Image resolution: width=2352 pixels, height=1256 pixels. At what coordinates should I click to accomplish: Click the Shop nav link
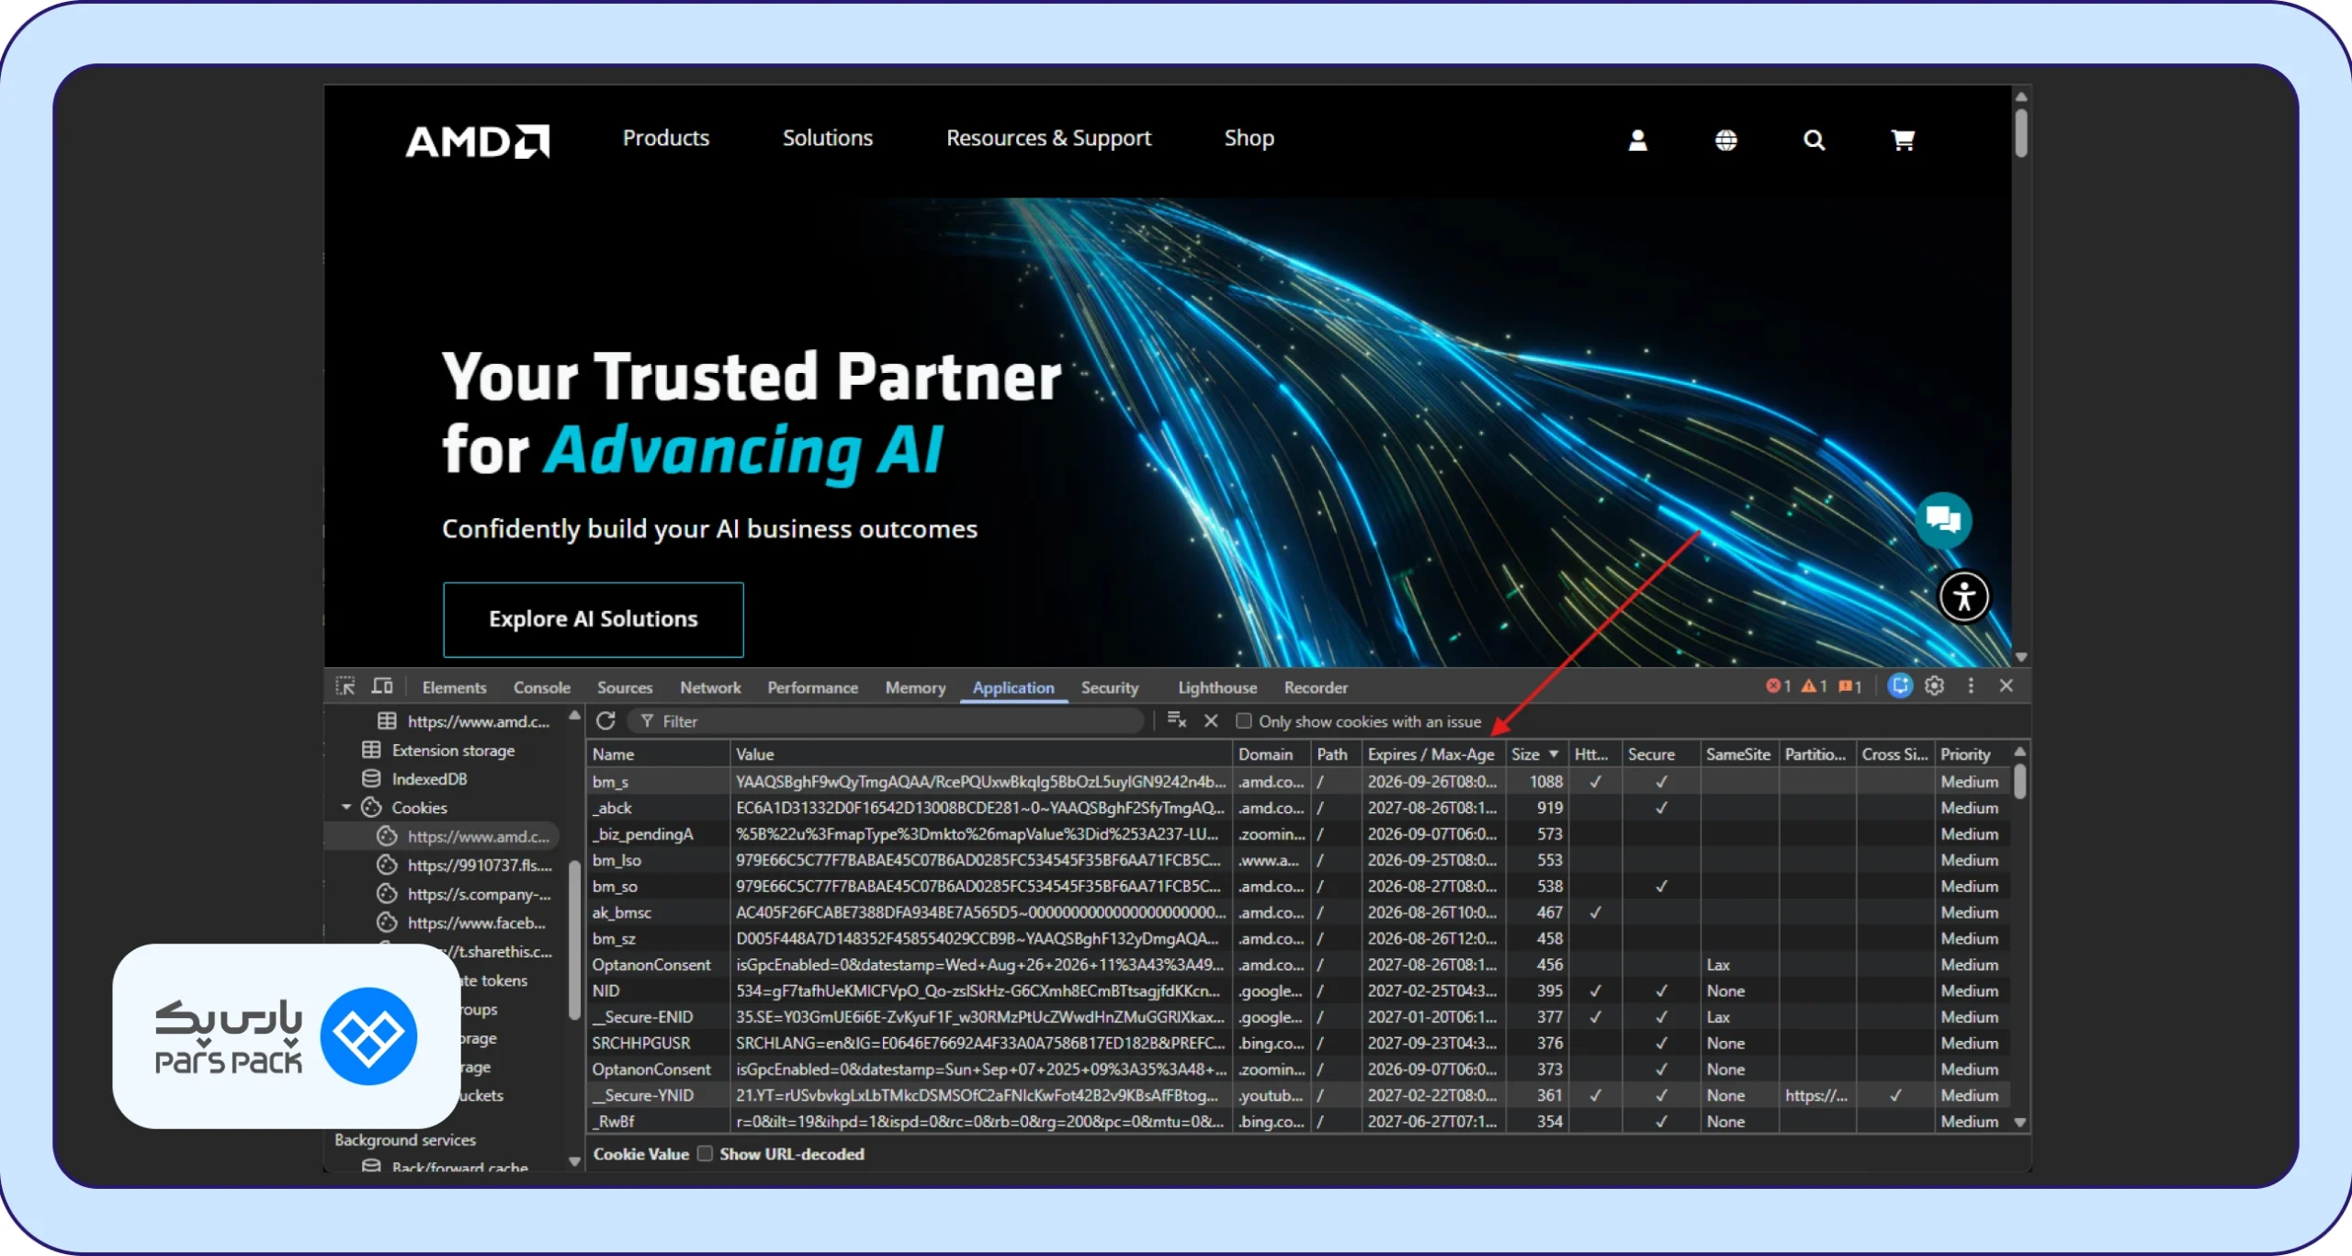1249,138
